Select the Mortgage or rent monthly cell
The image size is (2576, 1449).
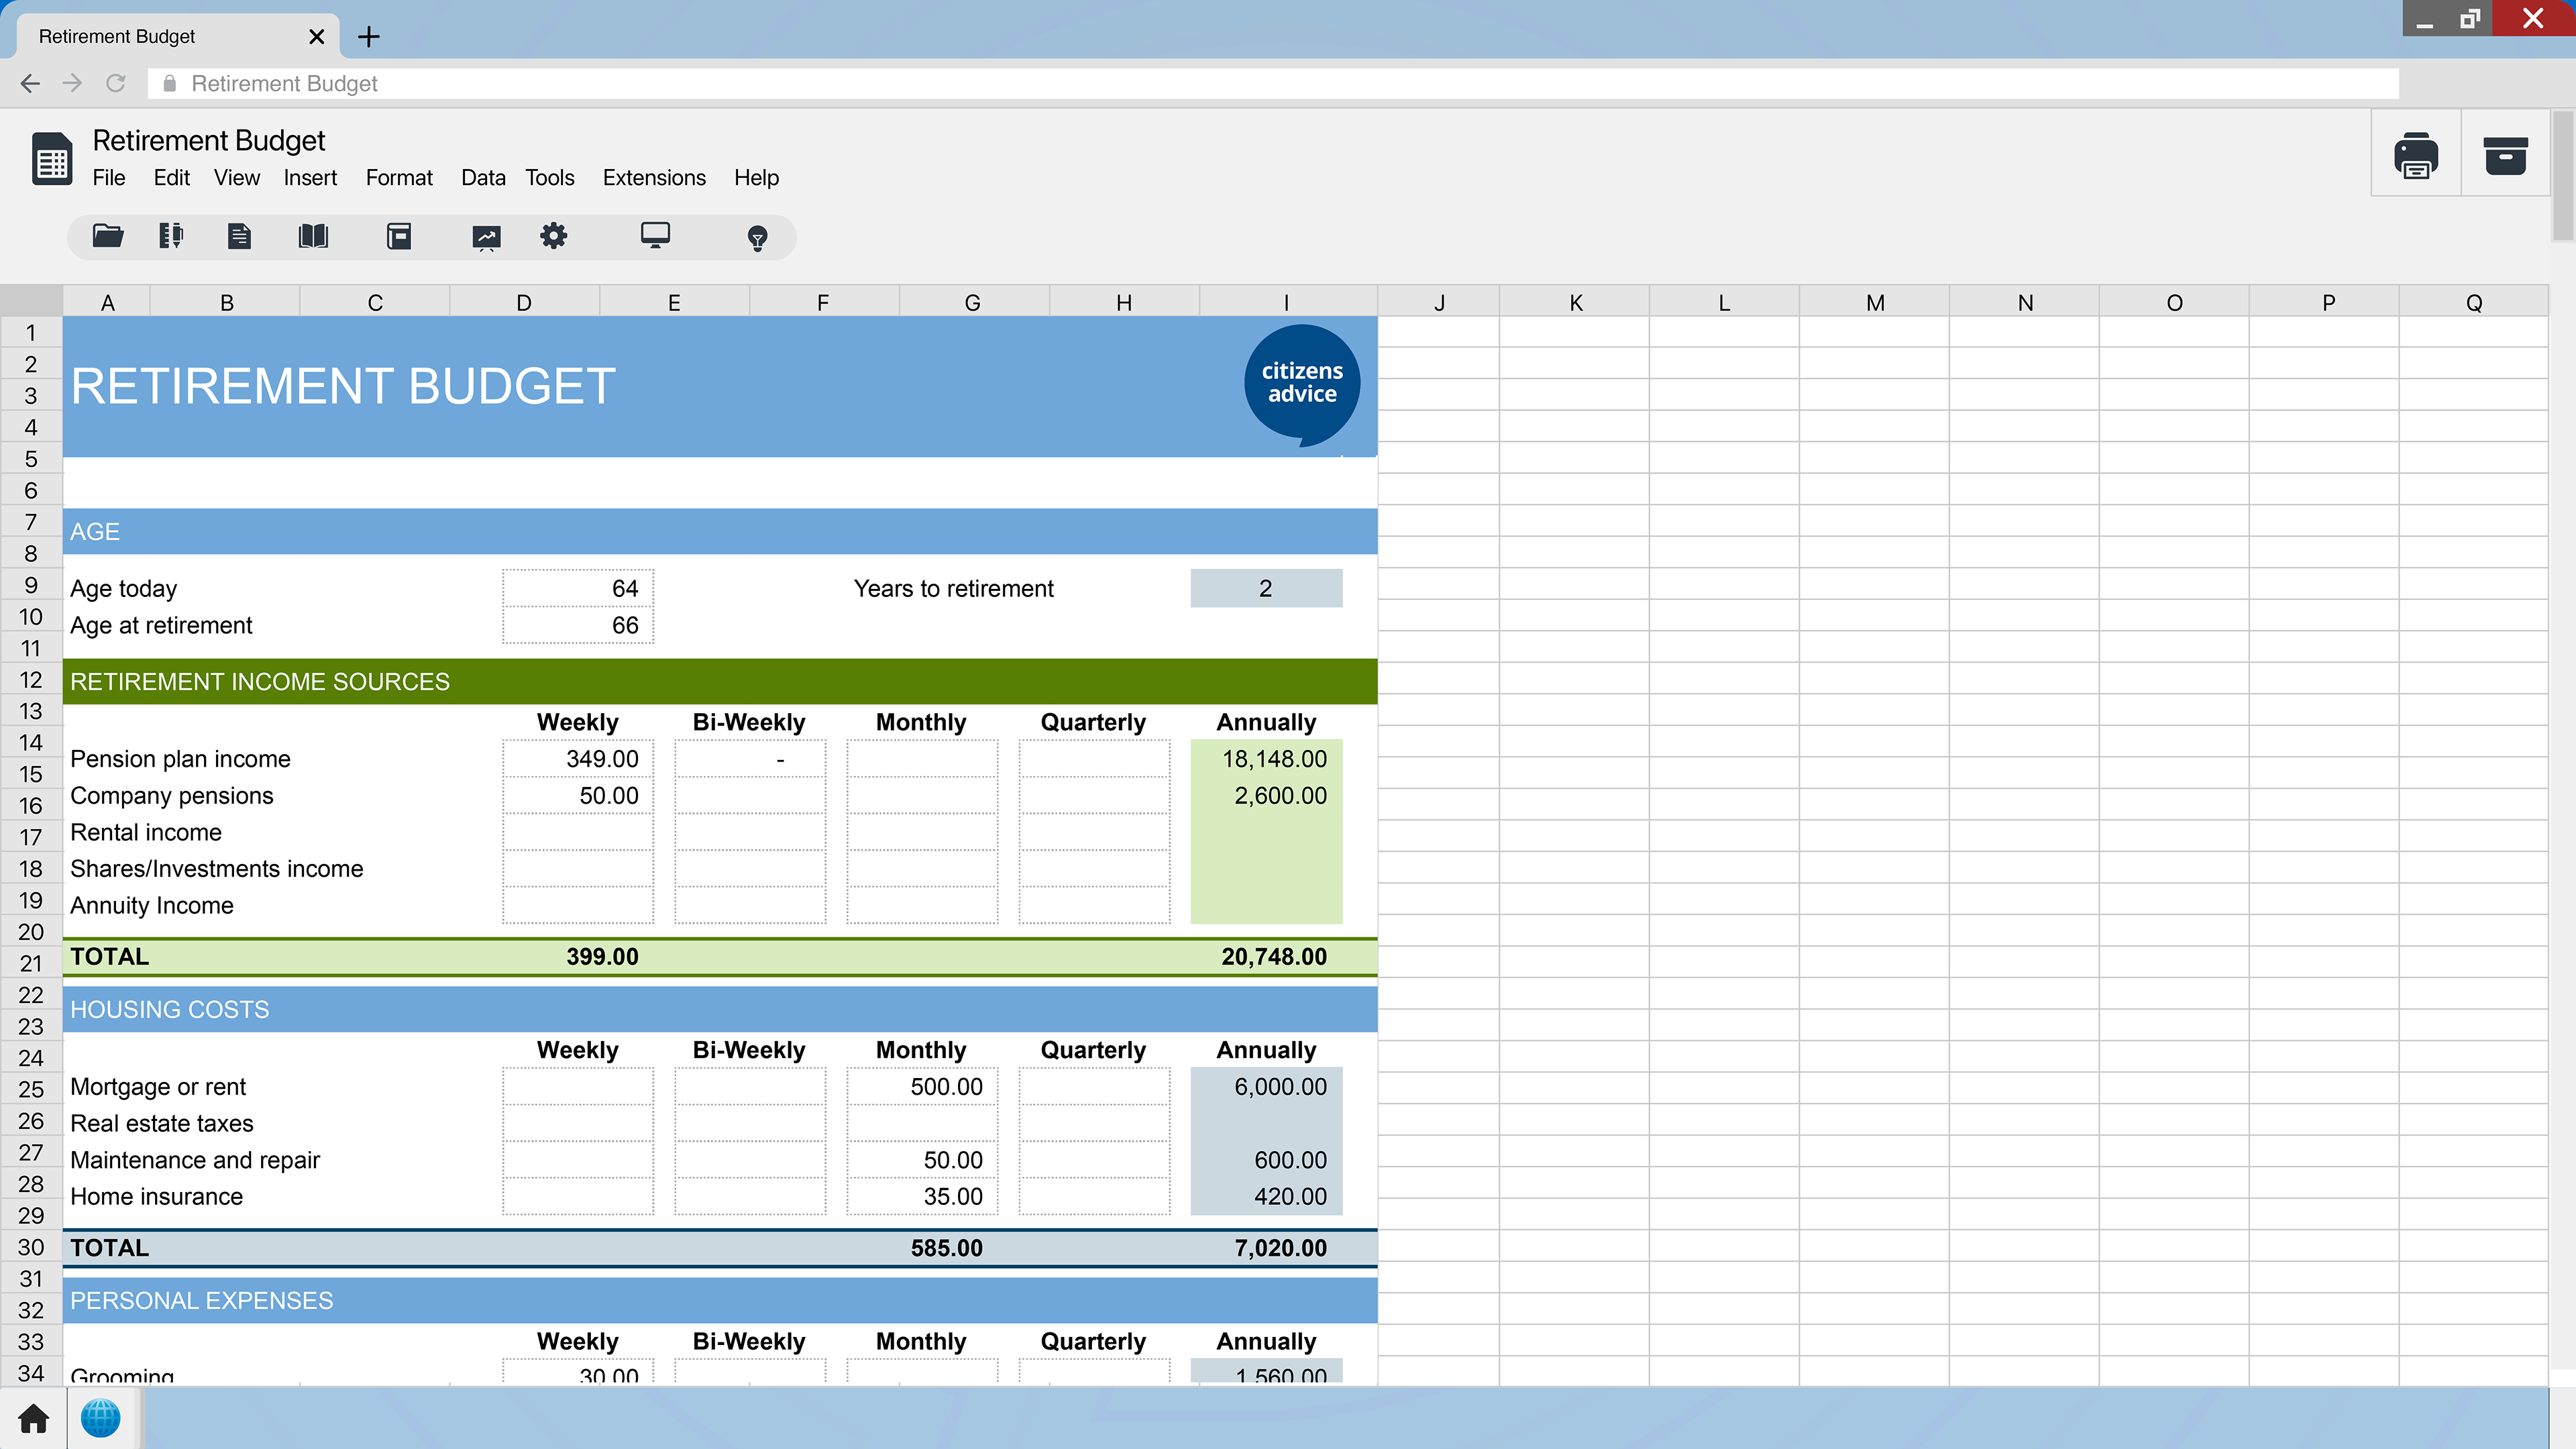click(x=921, y=1087)
